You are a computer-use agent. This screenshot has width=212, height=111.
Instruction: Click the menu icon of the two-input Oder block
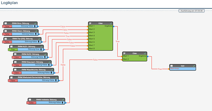[x=124, y=53]
